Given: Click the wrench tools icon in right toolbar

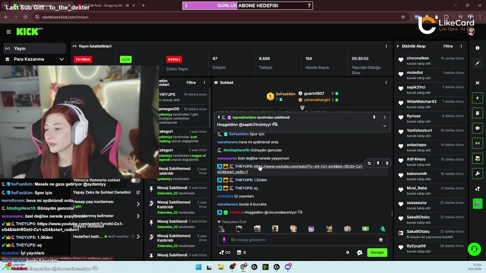Looking at the screenshot, I should click(477, 174).
